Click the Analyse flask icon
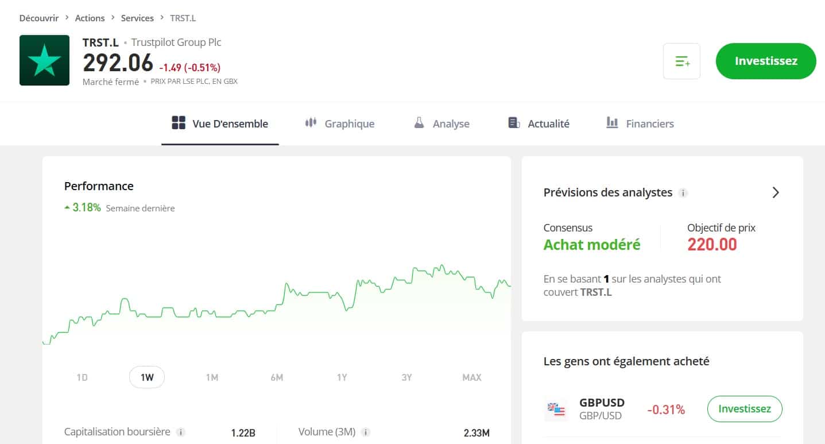Image resolution: width=825 pixels, height=444 pixels. click(x=419, y=123)
